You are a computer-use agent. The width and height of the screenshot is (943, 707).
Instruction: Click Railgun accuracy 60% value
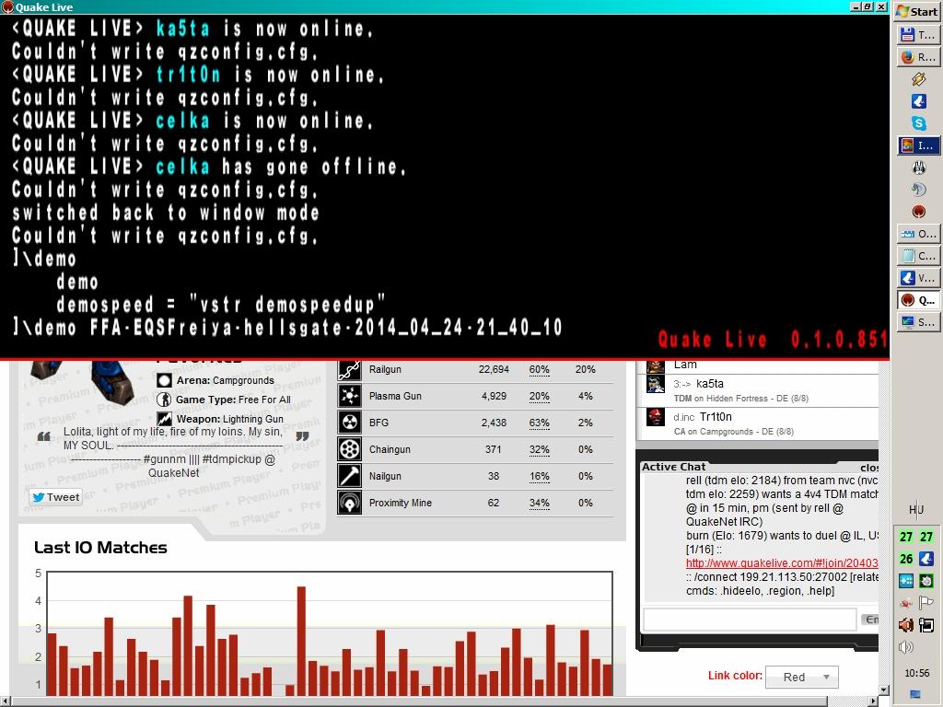point(539,369)
